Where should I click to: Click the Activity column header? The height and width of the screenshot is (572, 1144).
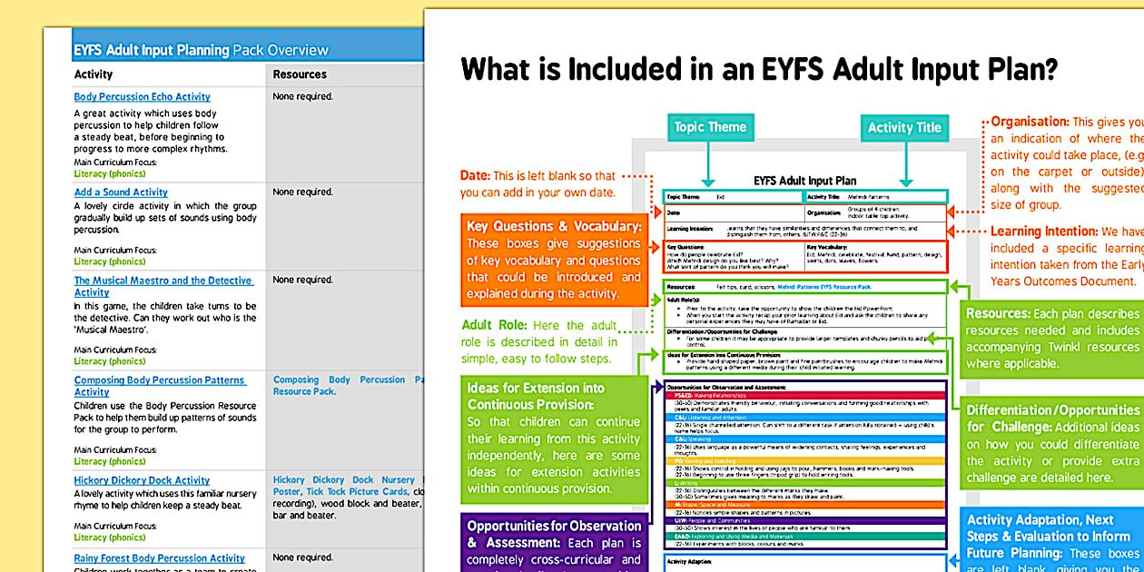[94, 74]
